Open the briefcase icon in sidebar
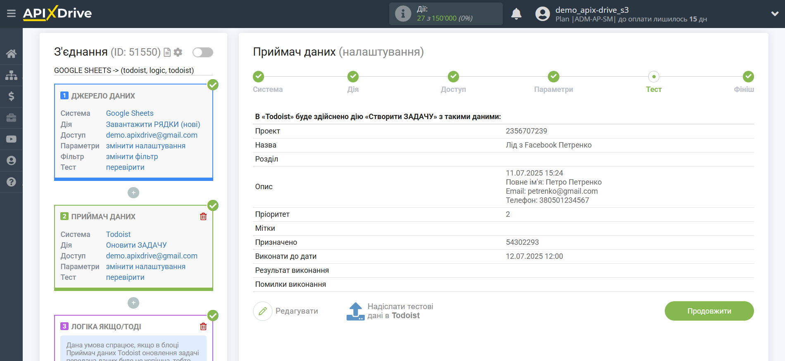Image resolution: width=785 pixels, height=361 pixels. point(11,118)
